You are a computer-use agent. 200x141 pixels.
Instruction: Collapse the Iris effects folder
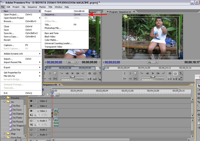pos(5,102)
